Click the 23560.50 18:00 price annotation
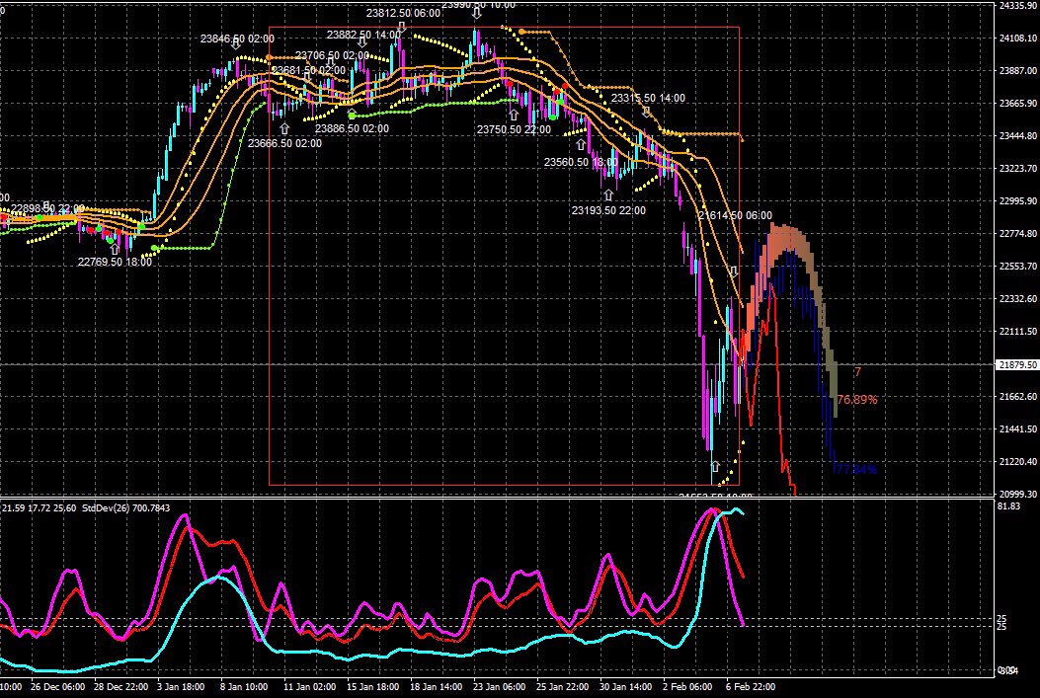This screenshot has width=1040, height=698. (581, 162)
